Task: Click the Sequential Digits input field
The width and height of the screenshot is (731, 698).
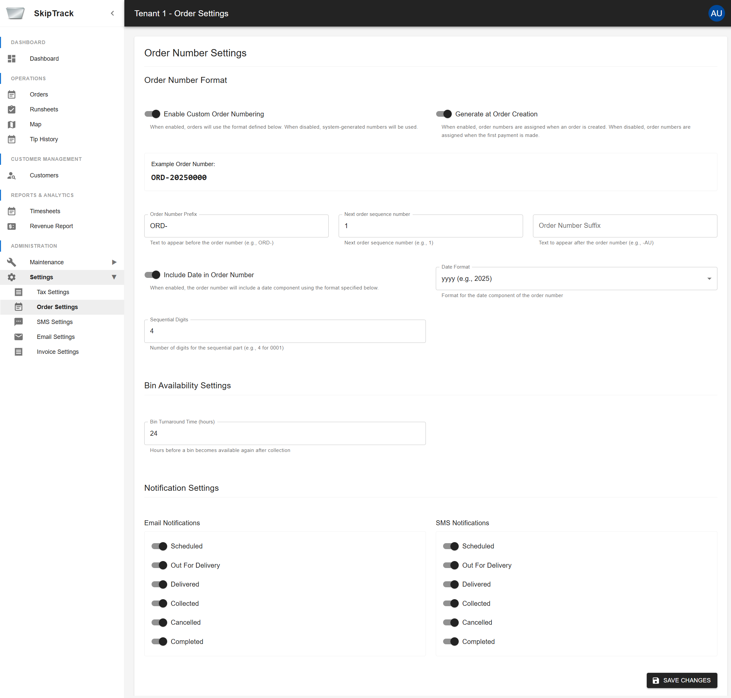Action: [x=285, y=331]
